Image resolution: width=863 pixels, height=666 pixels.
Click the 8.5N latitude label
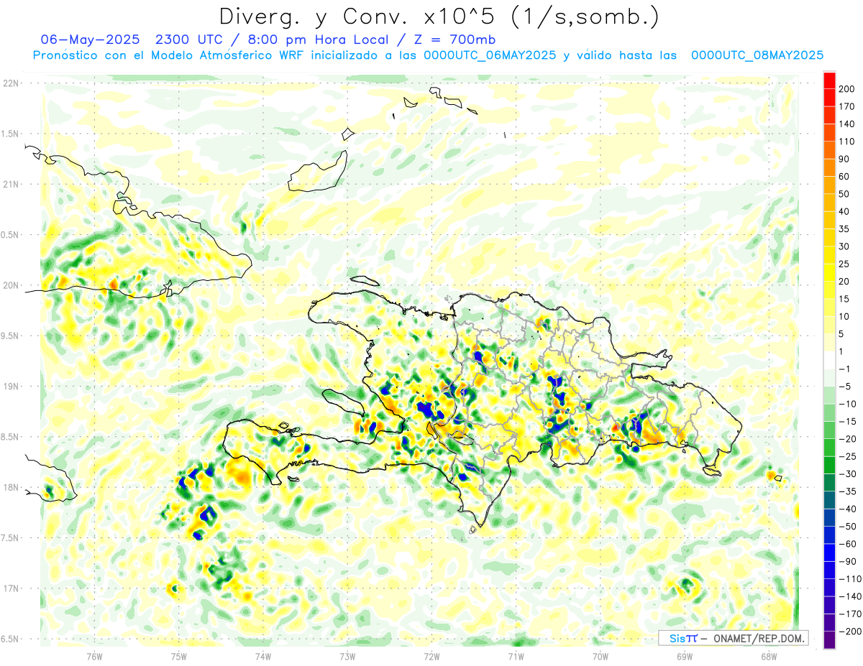tap(11, 437)
